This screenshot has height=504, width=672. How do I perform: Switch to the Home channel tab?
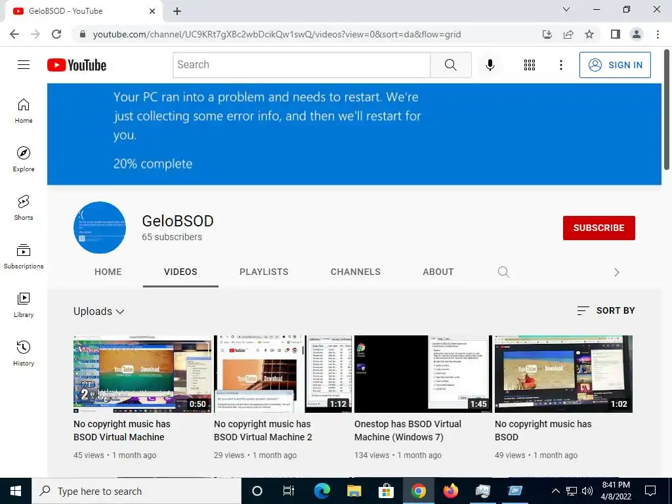(x=108, y=272)
